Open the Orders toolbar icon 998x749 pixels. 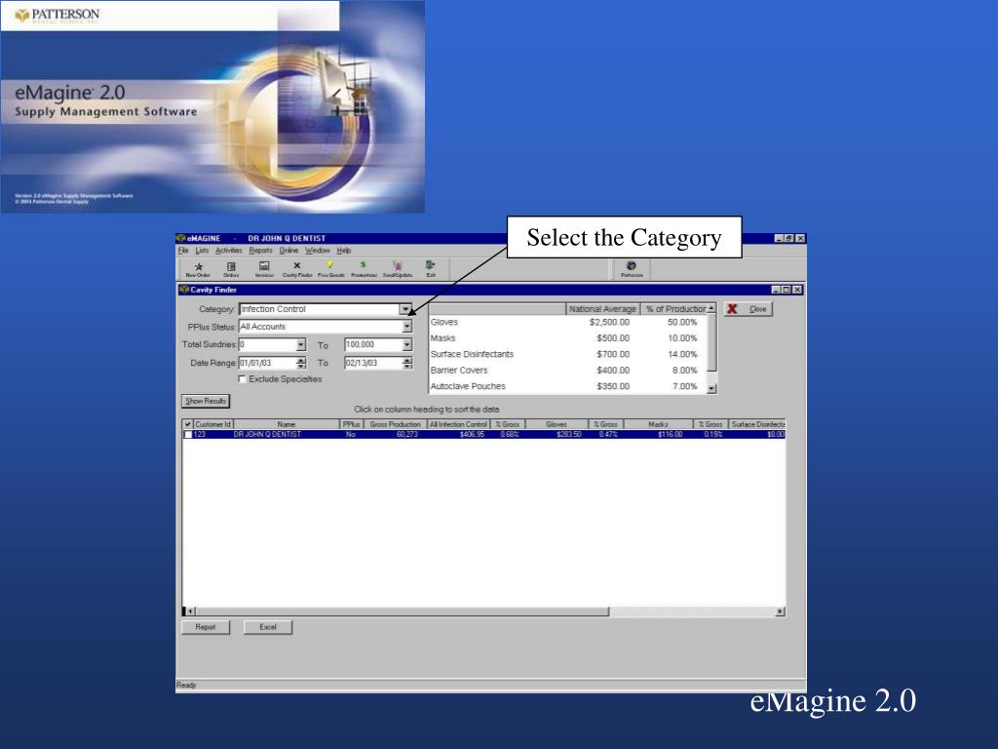coord(231,269)
